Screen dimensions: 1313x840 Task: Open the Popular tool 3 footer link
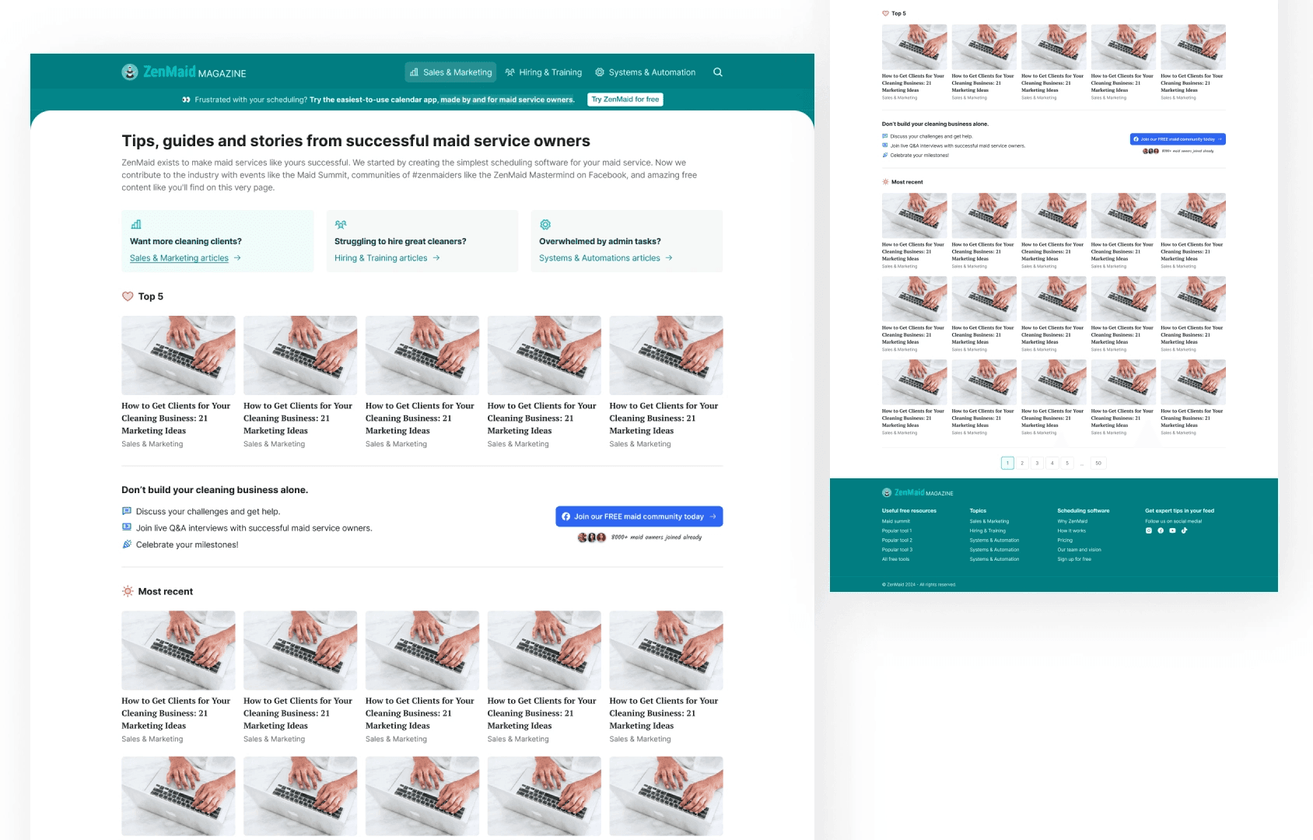897,549
